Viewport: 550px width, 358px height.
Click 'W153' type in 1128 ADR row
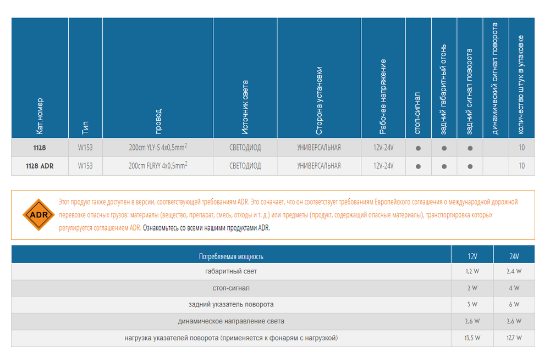tap(85, 166)
